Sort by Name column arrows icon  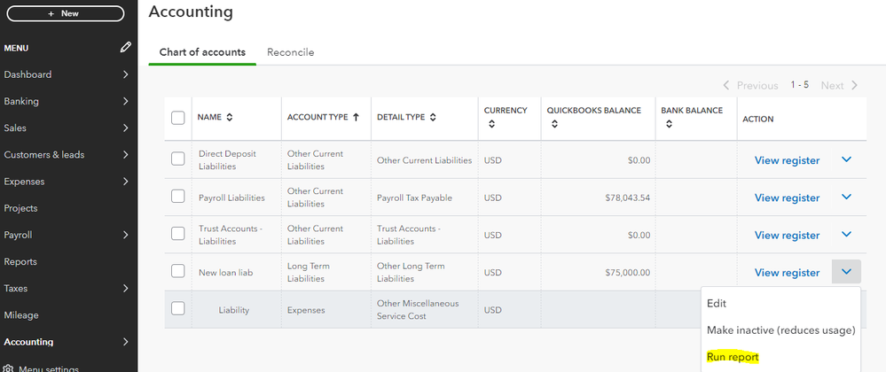[231, 117]
